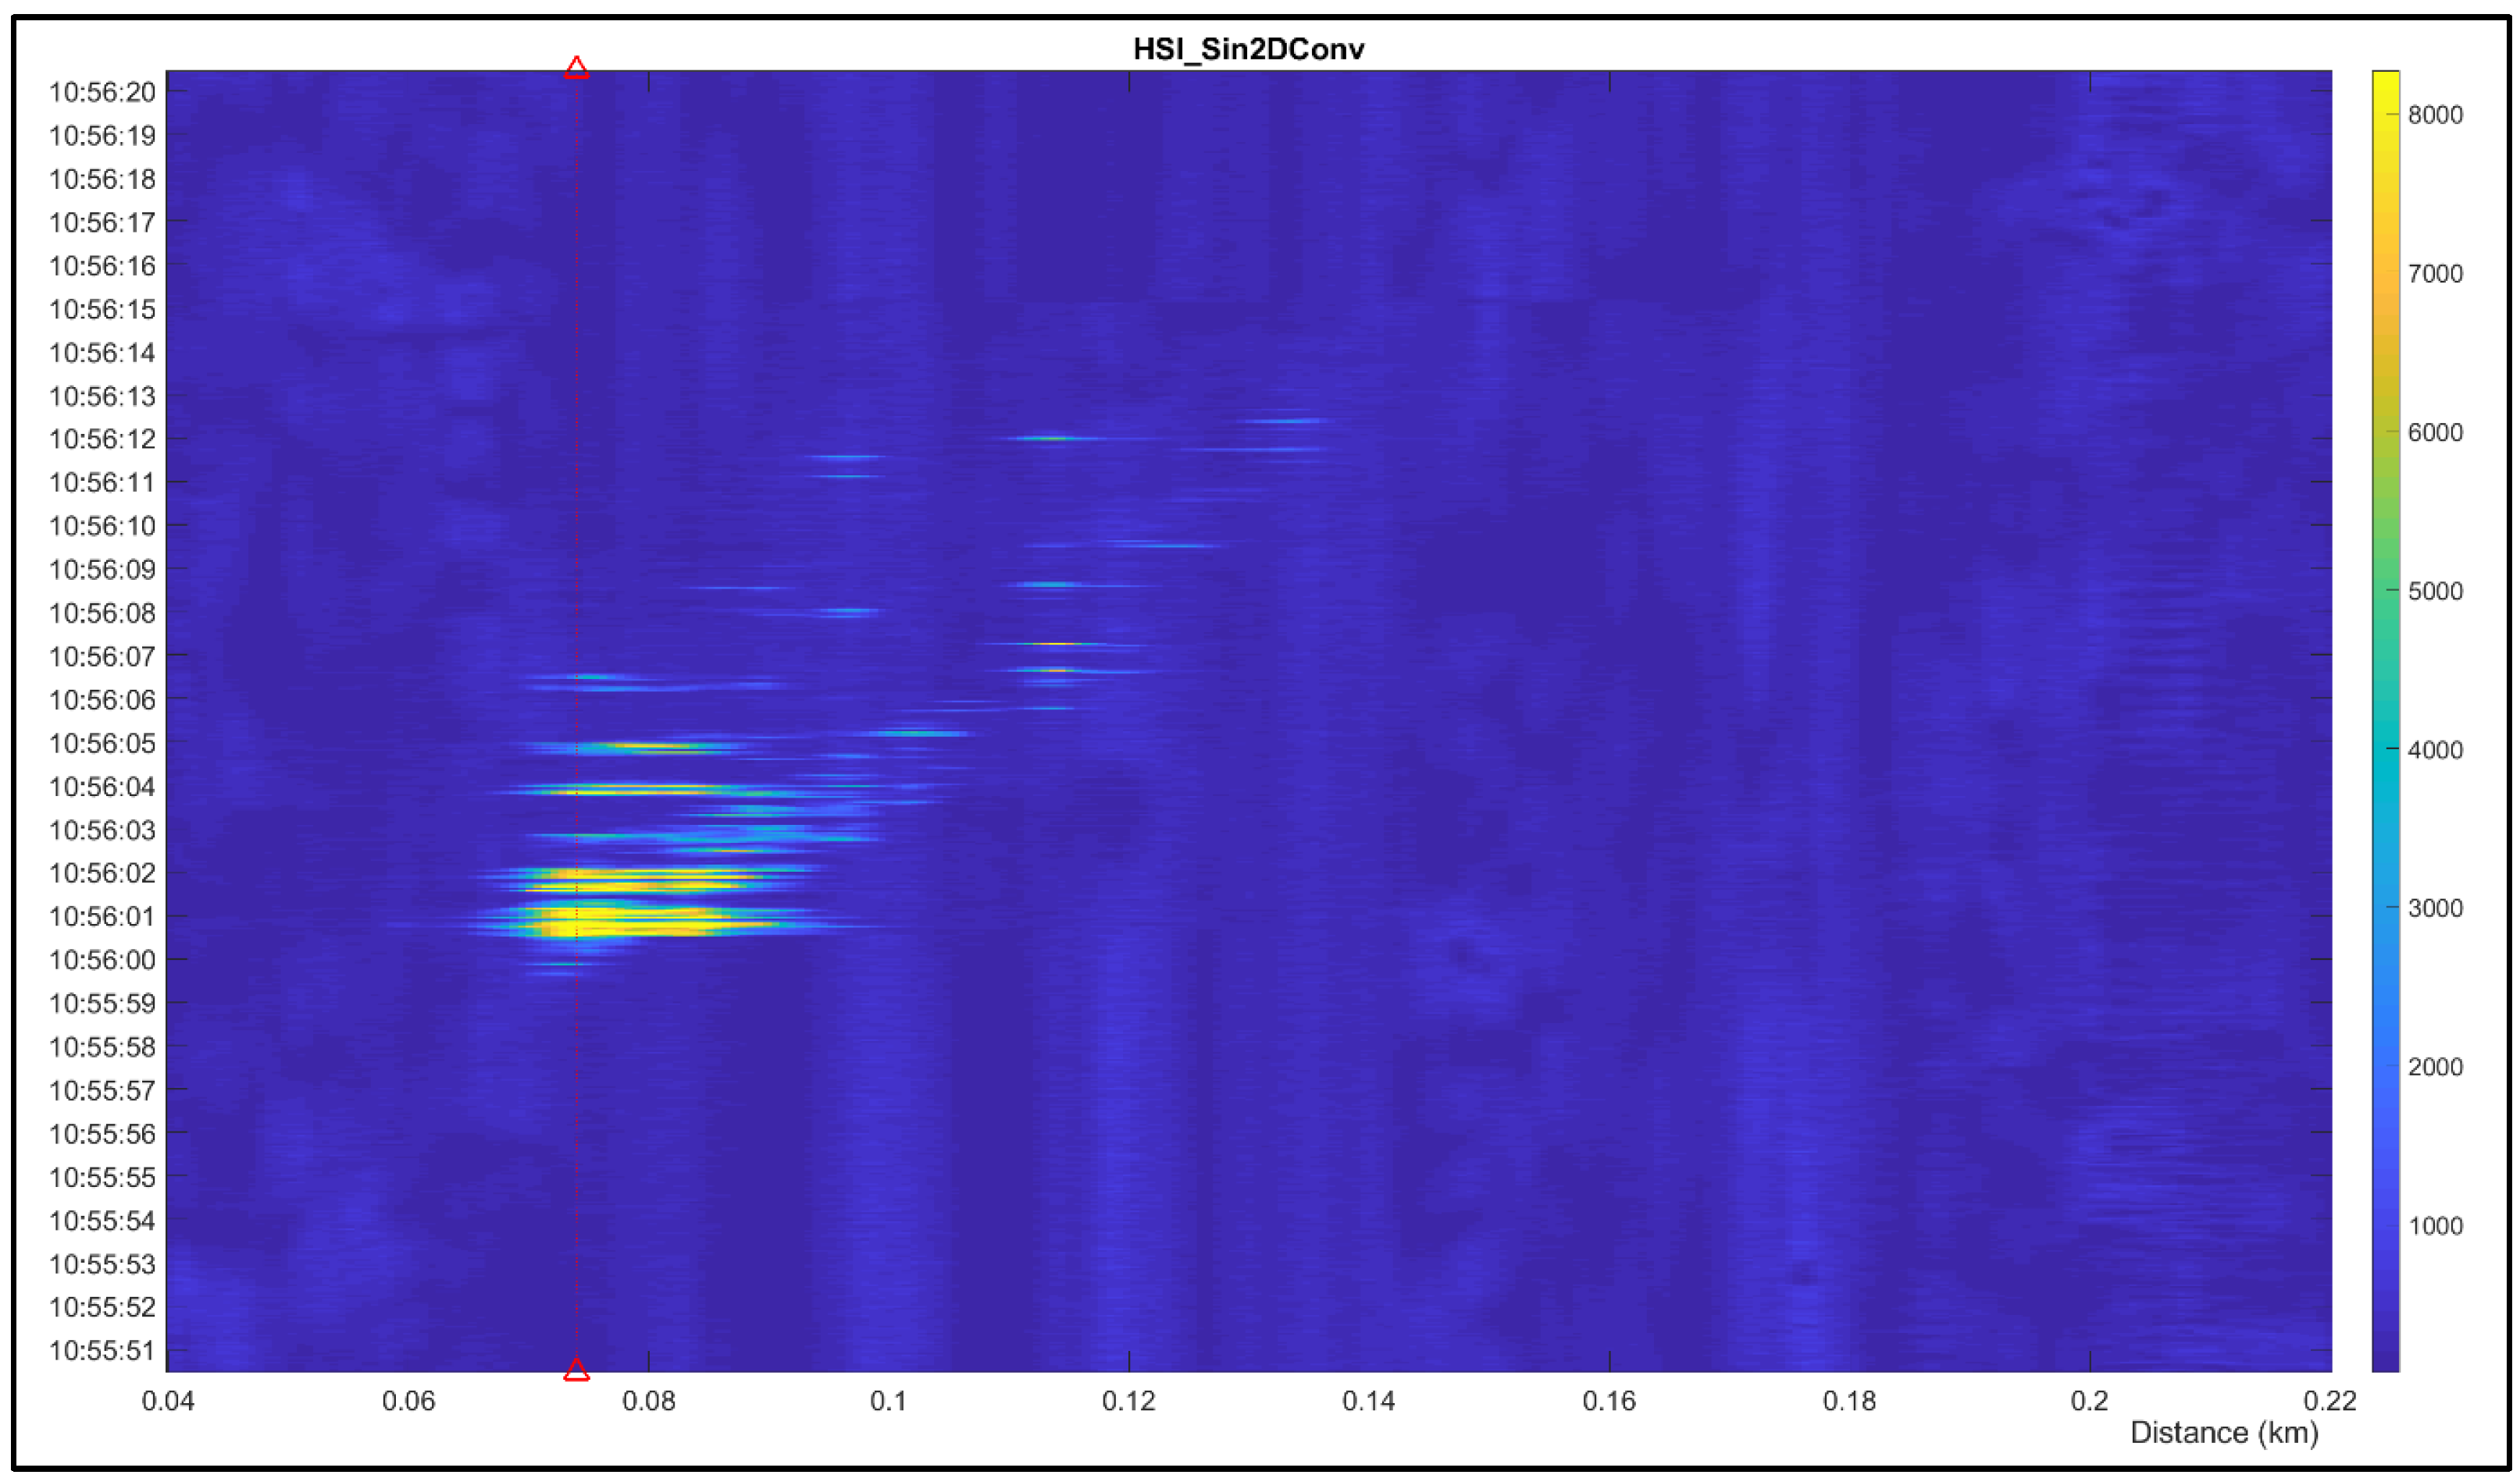Click the 3000 colorbar tick label

tap(2434, 908)
